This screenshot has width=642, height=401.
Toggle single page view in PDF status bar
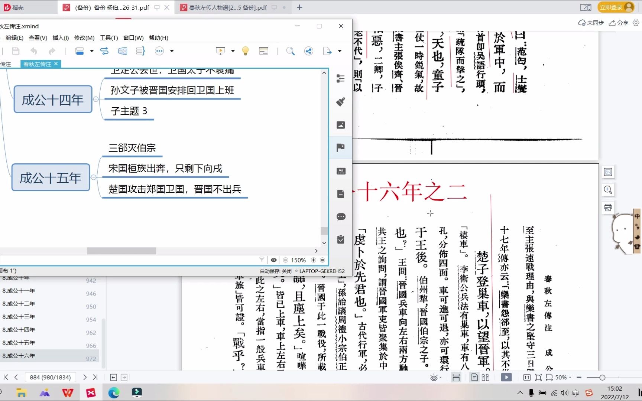pos(474,378)
